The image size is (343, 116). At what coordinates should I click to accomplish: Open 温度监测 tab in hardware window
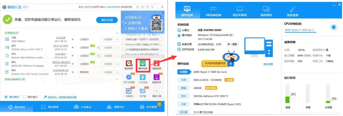[292, 11]
